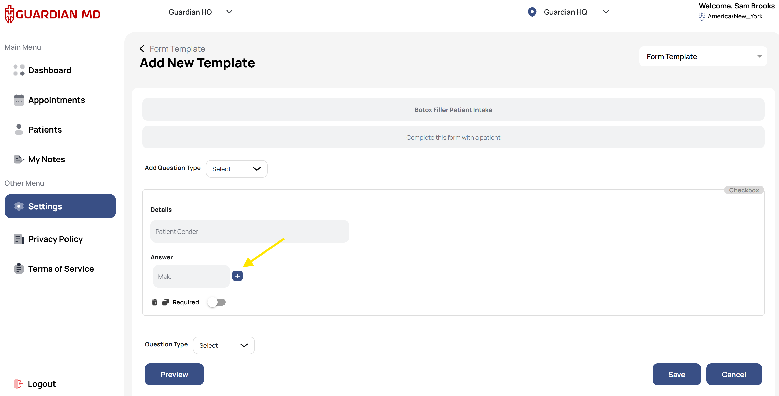Click the timezone icon near America/New_York
The image size is (779, 396).
pyautogui.click(x=701, y=17)
